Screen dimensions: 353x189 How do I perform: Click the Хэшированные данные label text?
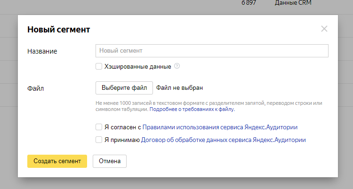(x=138, y=67)
